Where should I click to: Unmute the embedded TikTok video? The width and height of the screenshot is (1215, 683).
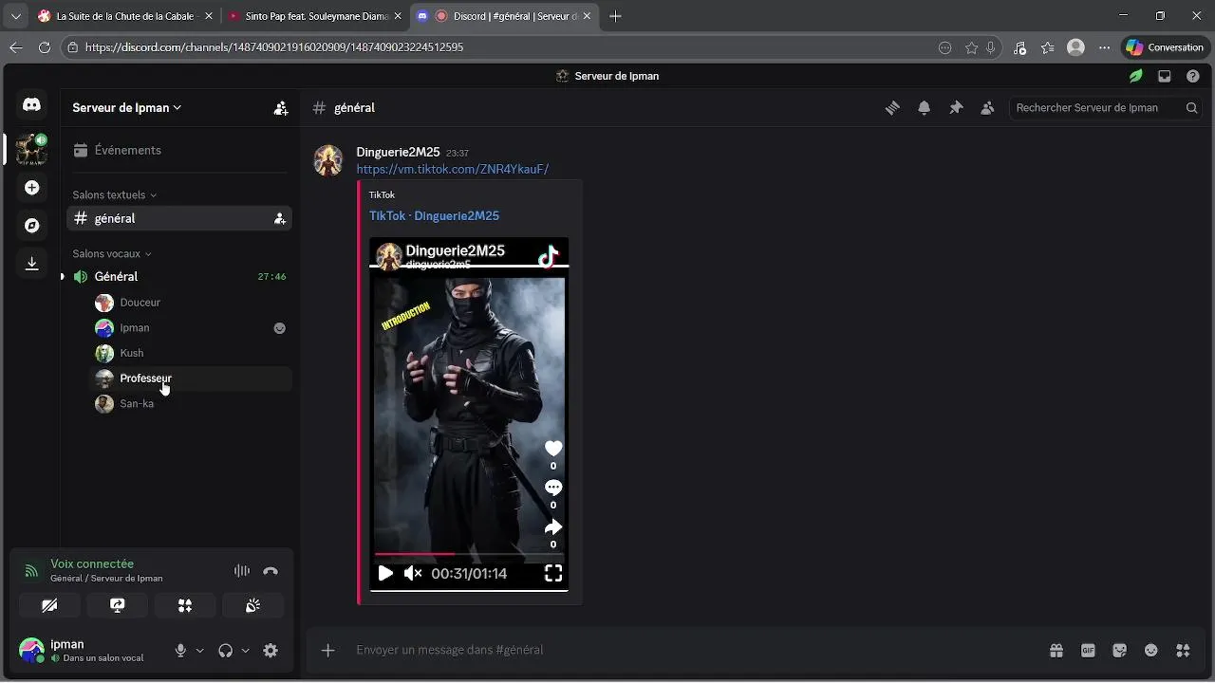pos(413,573)
